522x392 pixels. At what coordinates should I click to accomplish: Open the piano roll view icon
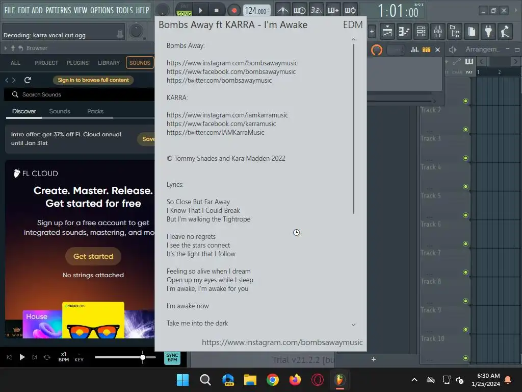404,32
